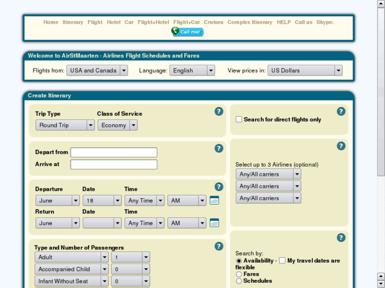Click the scrollbar up arrow at top
Screen dimensions: 385x288
tap(381, 4)
